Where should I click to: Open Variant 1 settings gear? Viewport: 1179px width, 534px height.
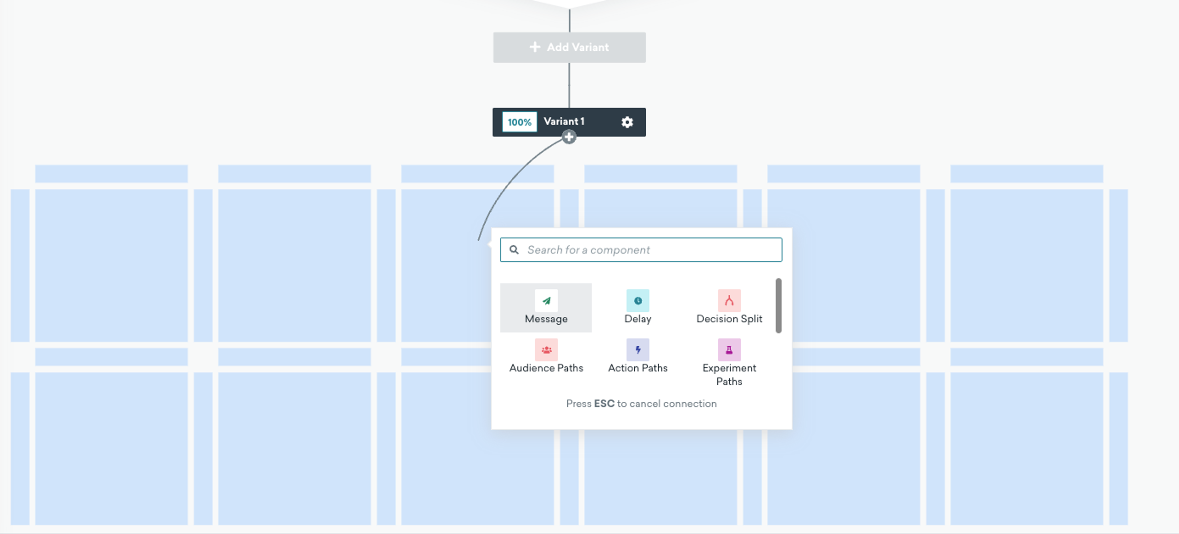(x=627, y=122)
